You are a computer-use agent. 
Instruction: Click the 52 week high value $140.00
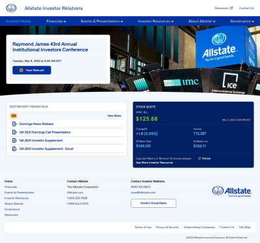tap(143, 146)
